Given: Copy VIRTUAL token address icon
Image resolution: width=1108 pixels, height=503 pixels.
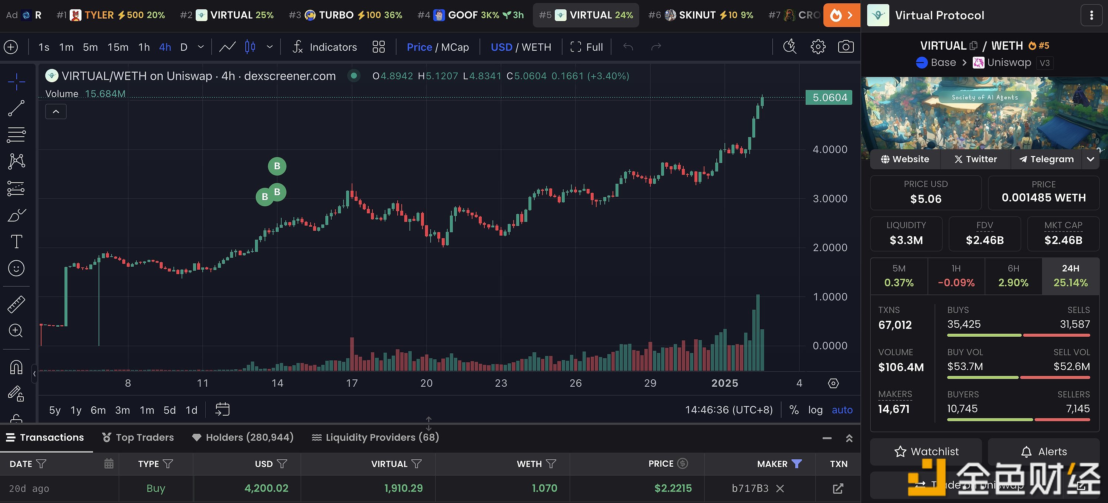Looking at the screenshot, I should [973, 46].
